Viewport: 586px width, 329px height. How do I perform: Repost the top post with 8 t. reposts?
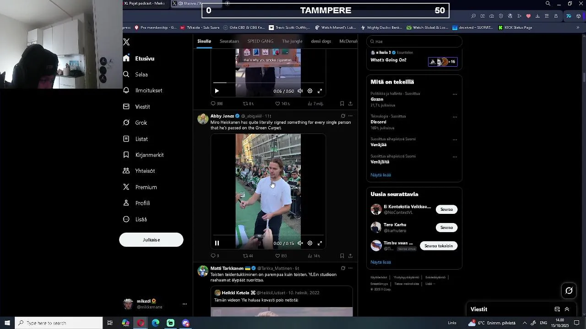tap(248, 104)
